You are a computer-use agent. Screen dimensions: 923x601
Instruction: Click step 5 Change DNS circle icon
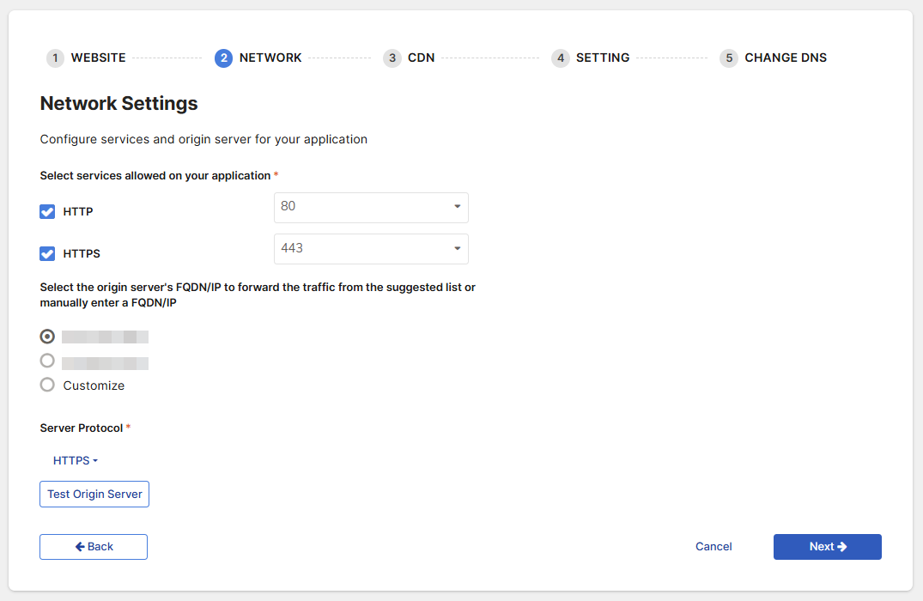pyautogui.click(x=729, y=58)
